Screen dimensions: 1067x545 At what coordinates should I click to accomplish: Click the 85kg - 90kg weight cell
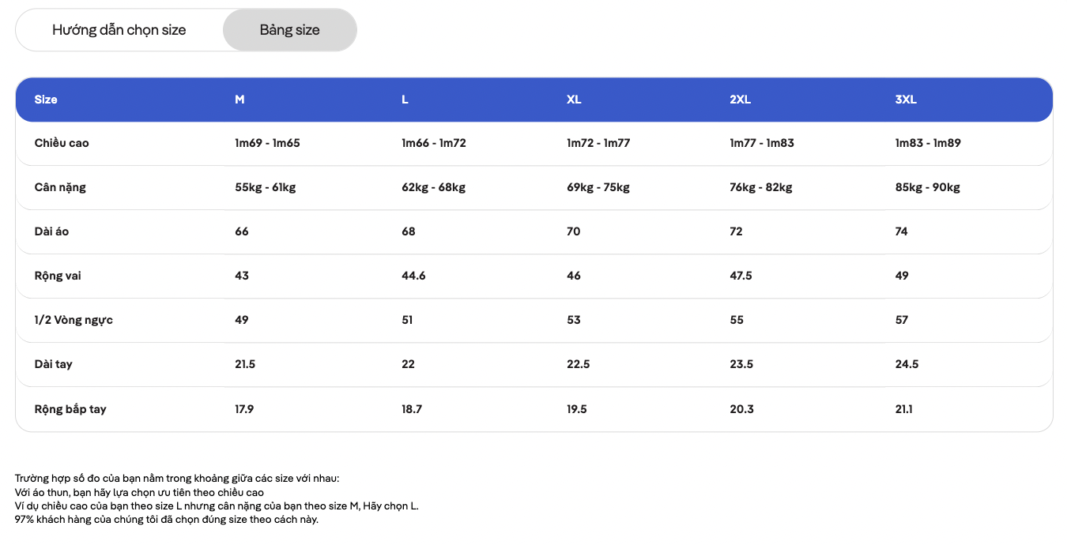[928, 187]
